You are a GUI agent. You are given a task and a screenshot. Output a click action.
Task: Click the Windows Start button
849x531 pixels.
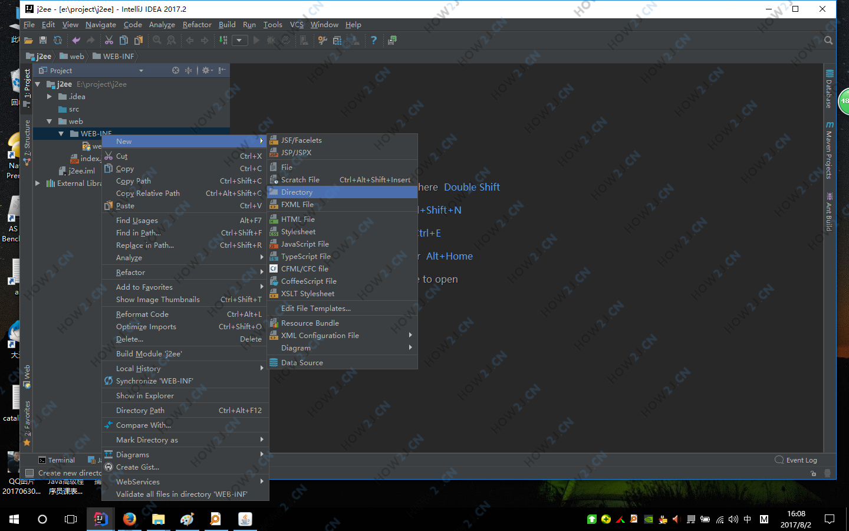14,519
